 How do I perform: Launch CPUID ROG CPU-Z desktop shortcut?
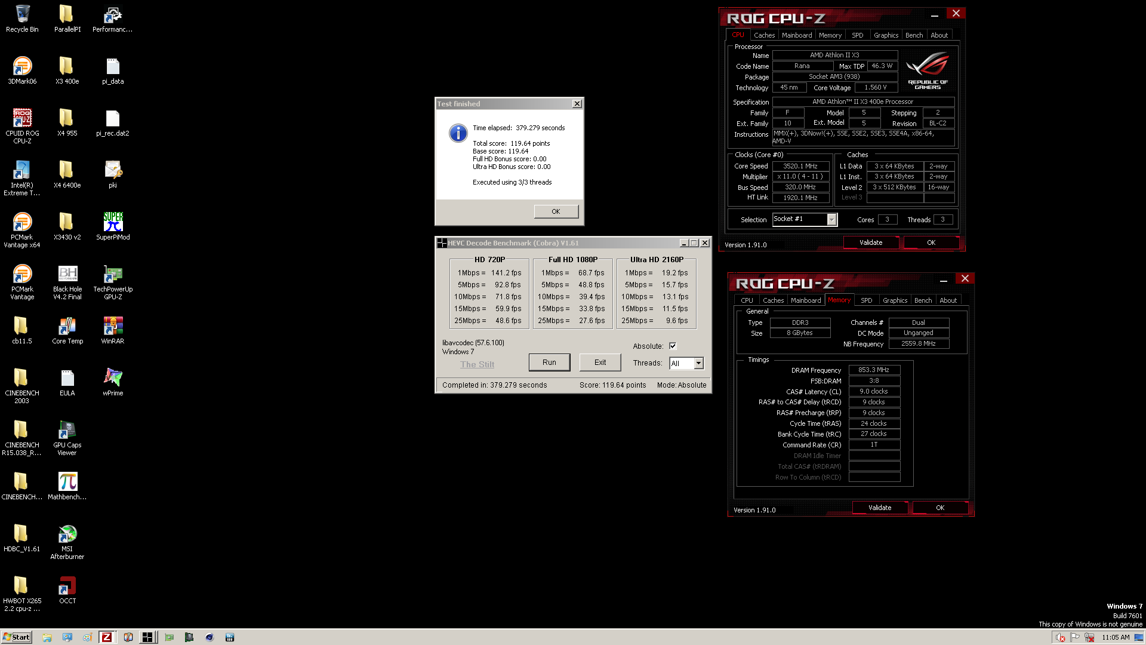pyautogui.click(x=22, y=126)
